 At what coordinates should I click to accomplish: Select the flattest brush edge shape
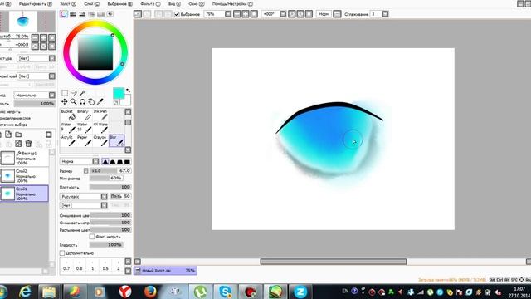(127, 162)
